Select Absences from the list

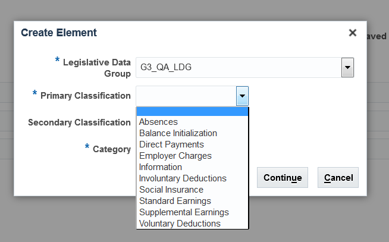pos(158,122)
